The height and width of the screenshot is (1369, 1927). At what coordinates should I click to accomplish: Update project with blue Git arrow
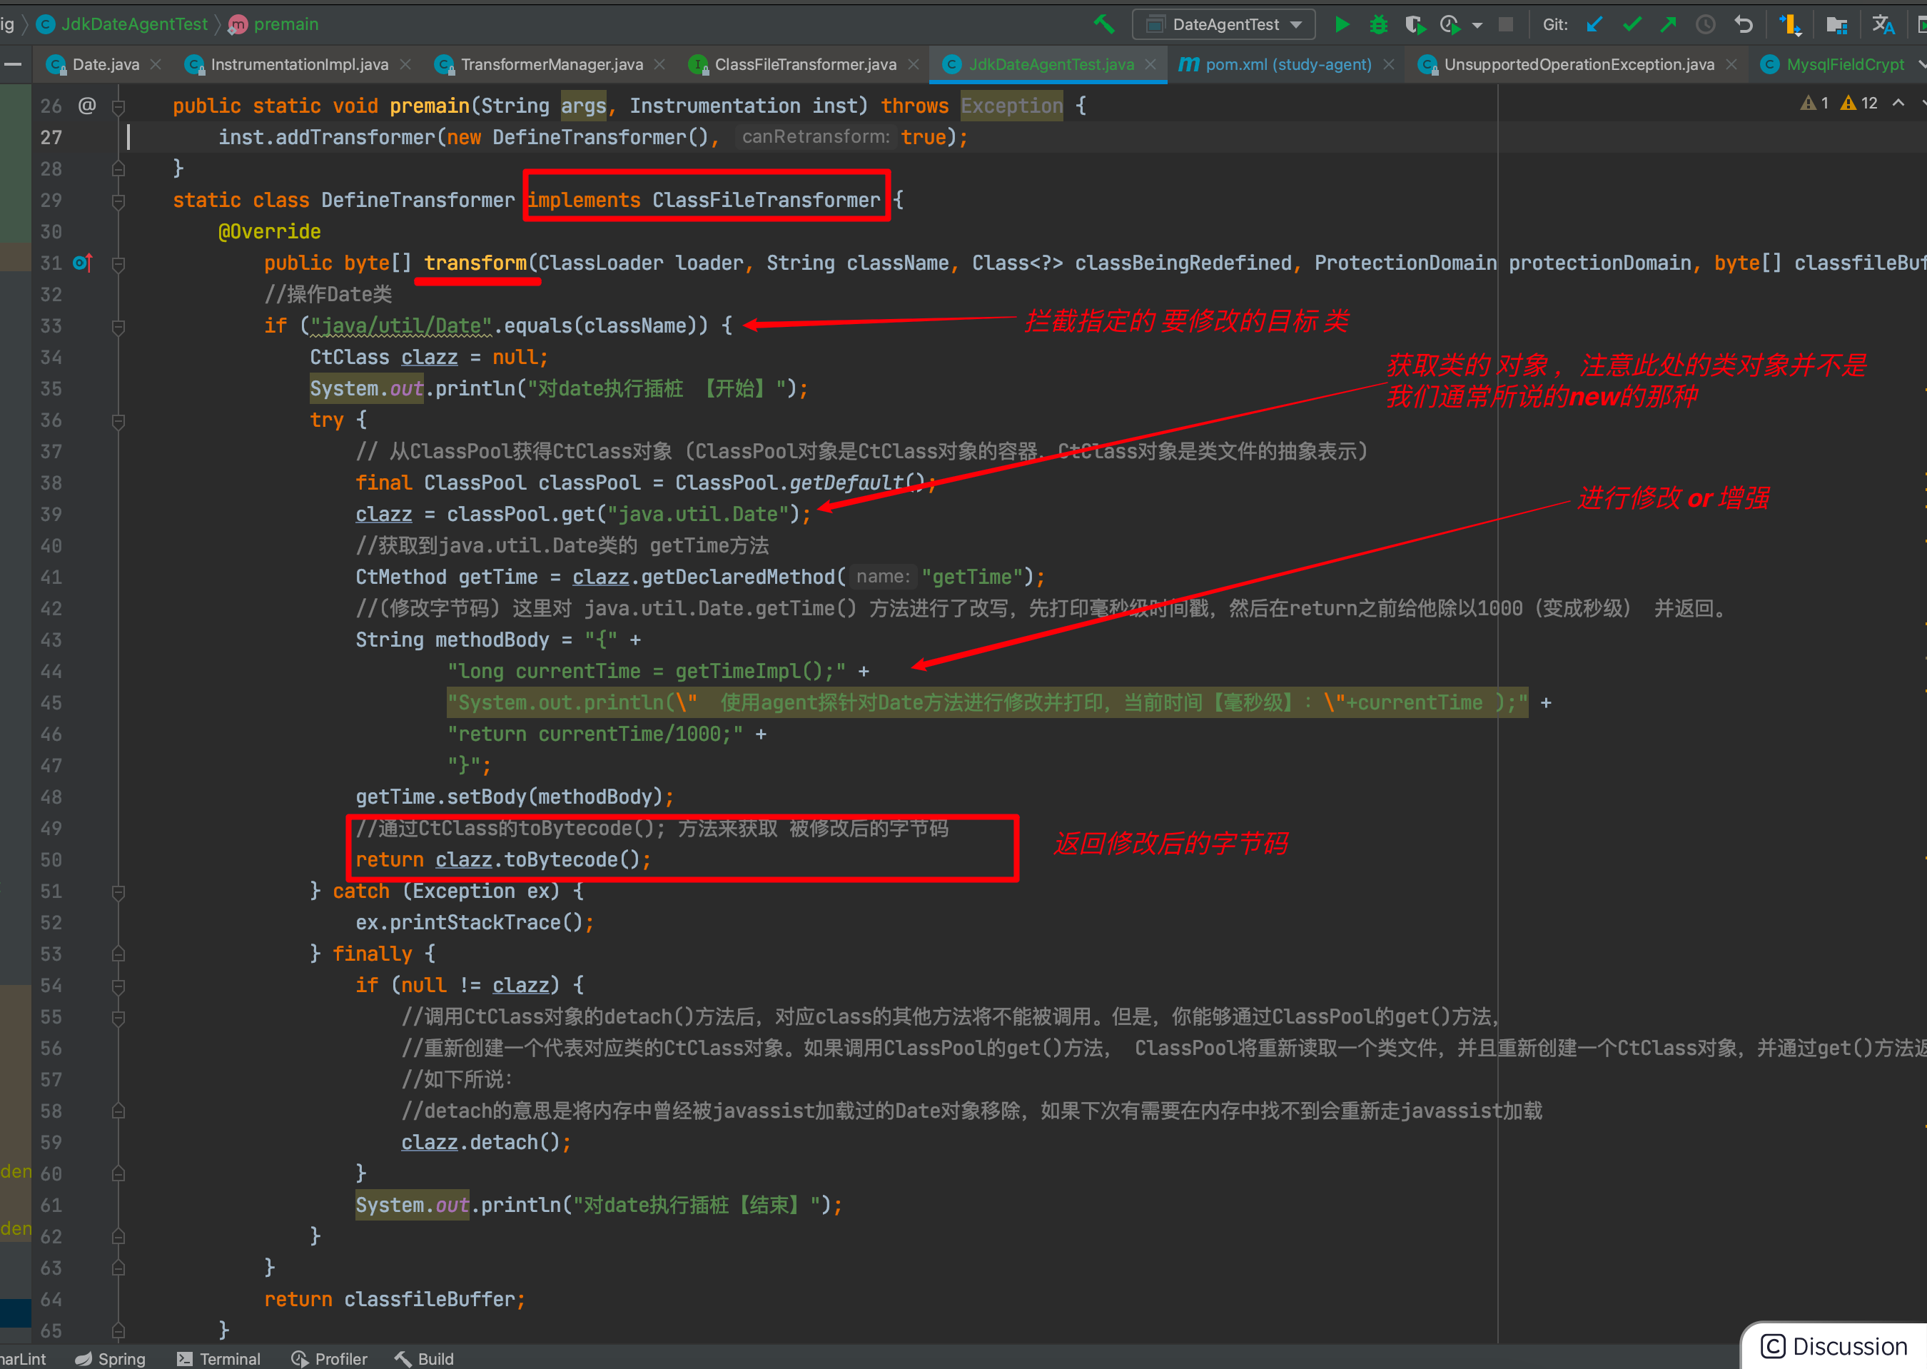coord(1594,24)
